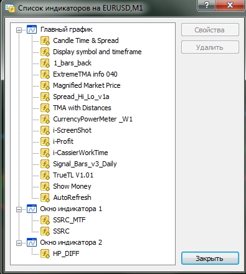Screen dimensions: 246x274
Task: Select ExtremeTMA info 040 text
Action: [x=85, y=74]
